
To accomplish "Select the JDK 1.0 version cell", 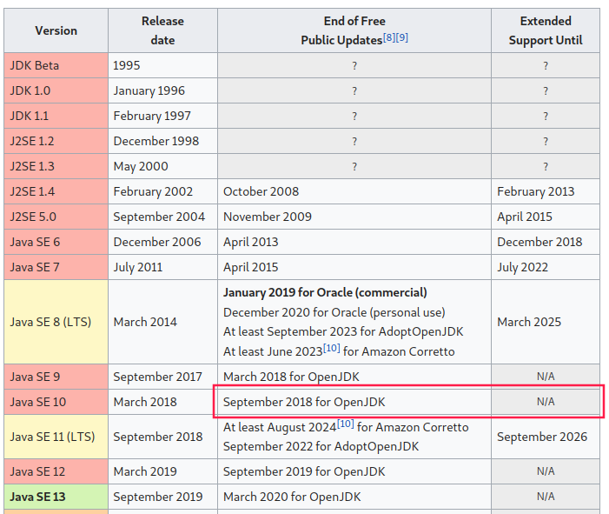I will click(56, 90).
